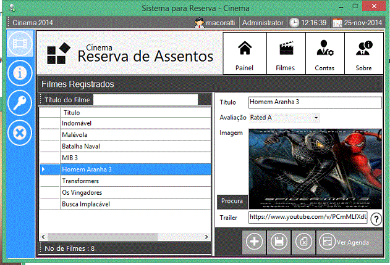Click the floppy disk save icon

[279, 242]
